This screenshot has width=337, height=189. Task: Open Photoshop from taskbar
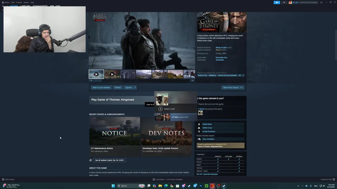pyautogui.click(x=201, y=186)
